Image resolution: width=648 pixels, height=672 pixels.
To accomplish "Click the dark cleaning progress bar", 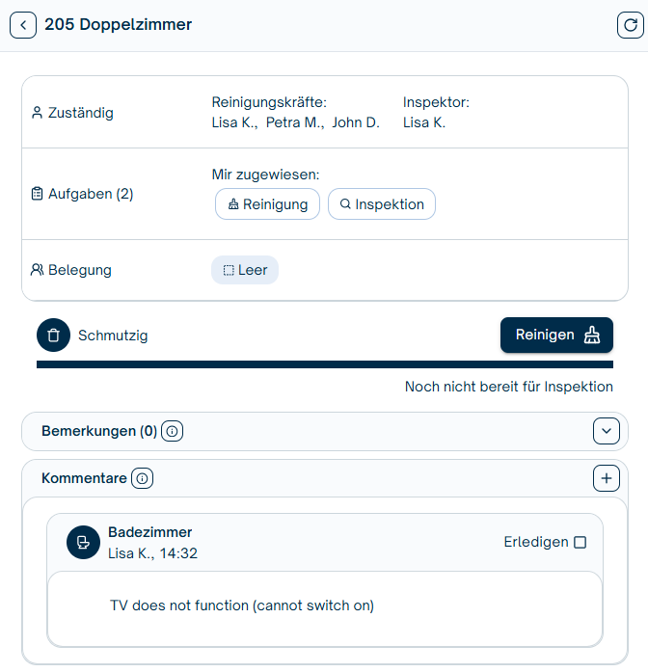I will pyautogui.click(x=324, y=364).
